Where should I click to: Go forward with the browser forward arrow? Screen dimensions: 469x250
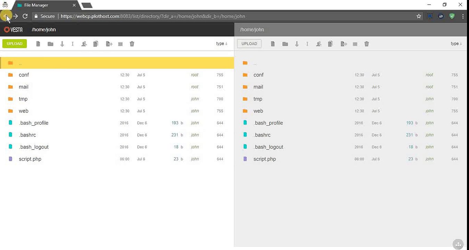(x=15, y=16)
